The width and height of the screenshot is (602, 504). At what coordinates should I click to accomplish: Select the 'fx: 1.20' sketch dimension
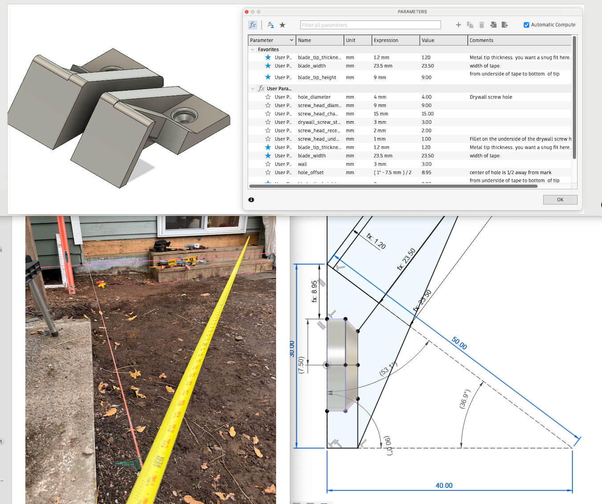[x=376, y=241]
